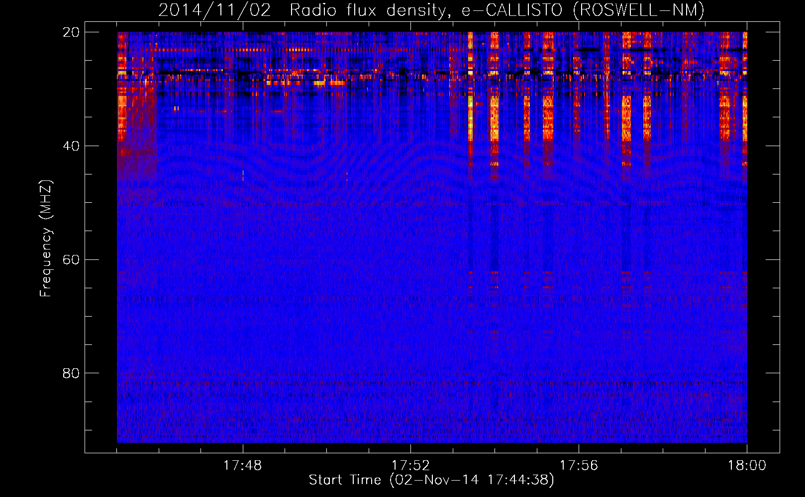Viewport: 805px width, 497px height.
Task: Click the 40 MHz frequency tick label
Action: click(x=71, y=146)
